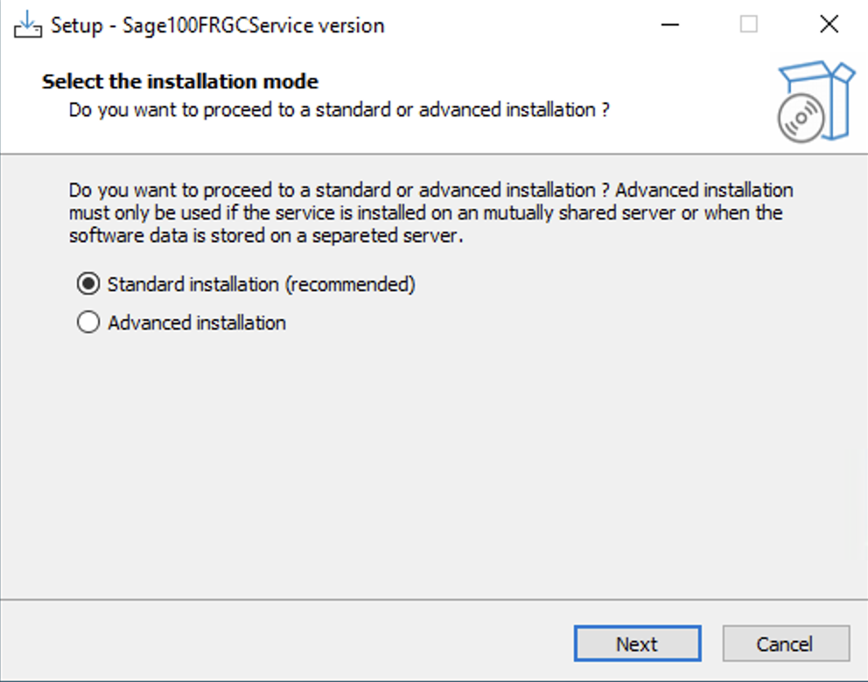This screenshot has width=868, height=682.
Task: Click the "Select the installation mode" heading
Action: point(180,81)
